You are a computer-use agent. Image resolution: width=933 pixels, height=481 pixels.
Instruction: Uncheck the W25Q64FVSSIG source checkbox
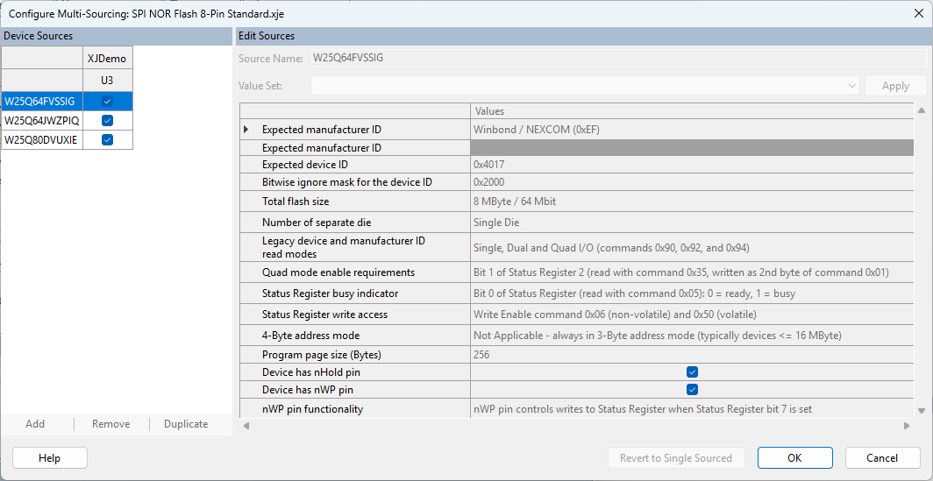pyautogui.click(x=108, y=102)
